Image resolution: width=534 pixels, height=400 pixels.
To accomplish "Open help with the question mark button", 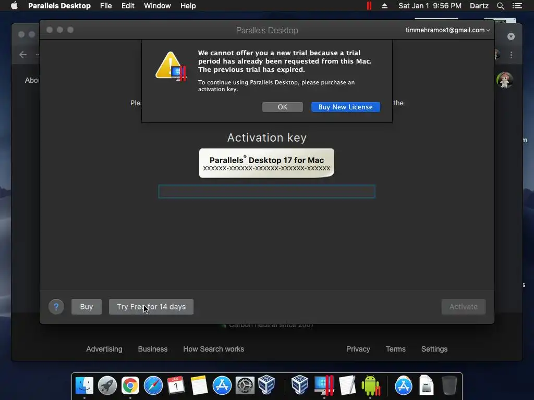I will pos(56,306).
